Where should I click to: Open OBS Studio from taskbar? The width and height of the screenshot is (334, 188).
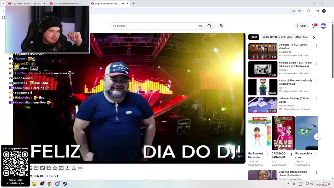point(42,184)
